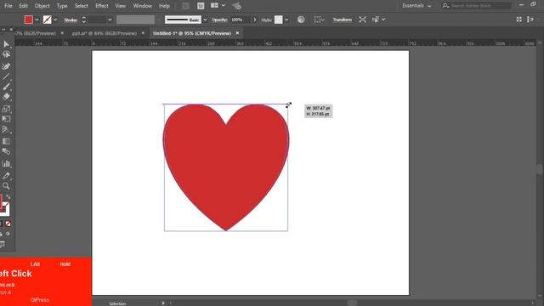Select the Eyedropper tool
Viewport: 544px width, 306px height.
[6, 176]
